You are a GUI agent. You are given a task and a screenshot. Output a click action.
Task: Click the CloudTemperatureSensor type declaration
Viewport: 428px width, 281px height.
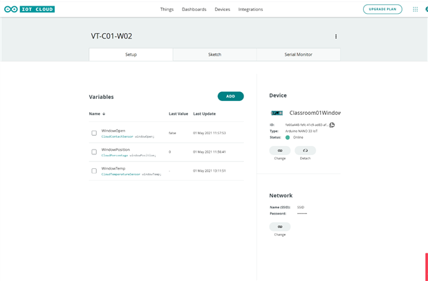pyautogui.click(x=121, y=174)
